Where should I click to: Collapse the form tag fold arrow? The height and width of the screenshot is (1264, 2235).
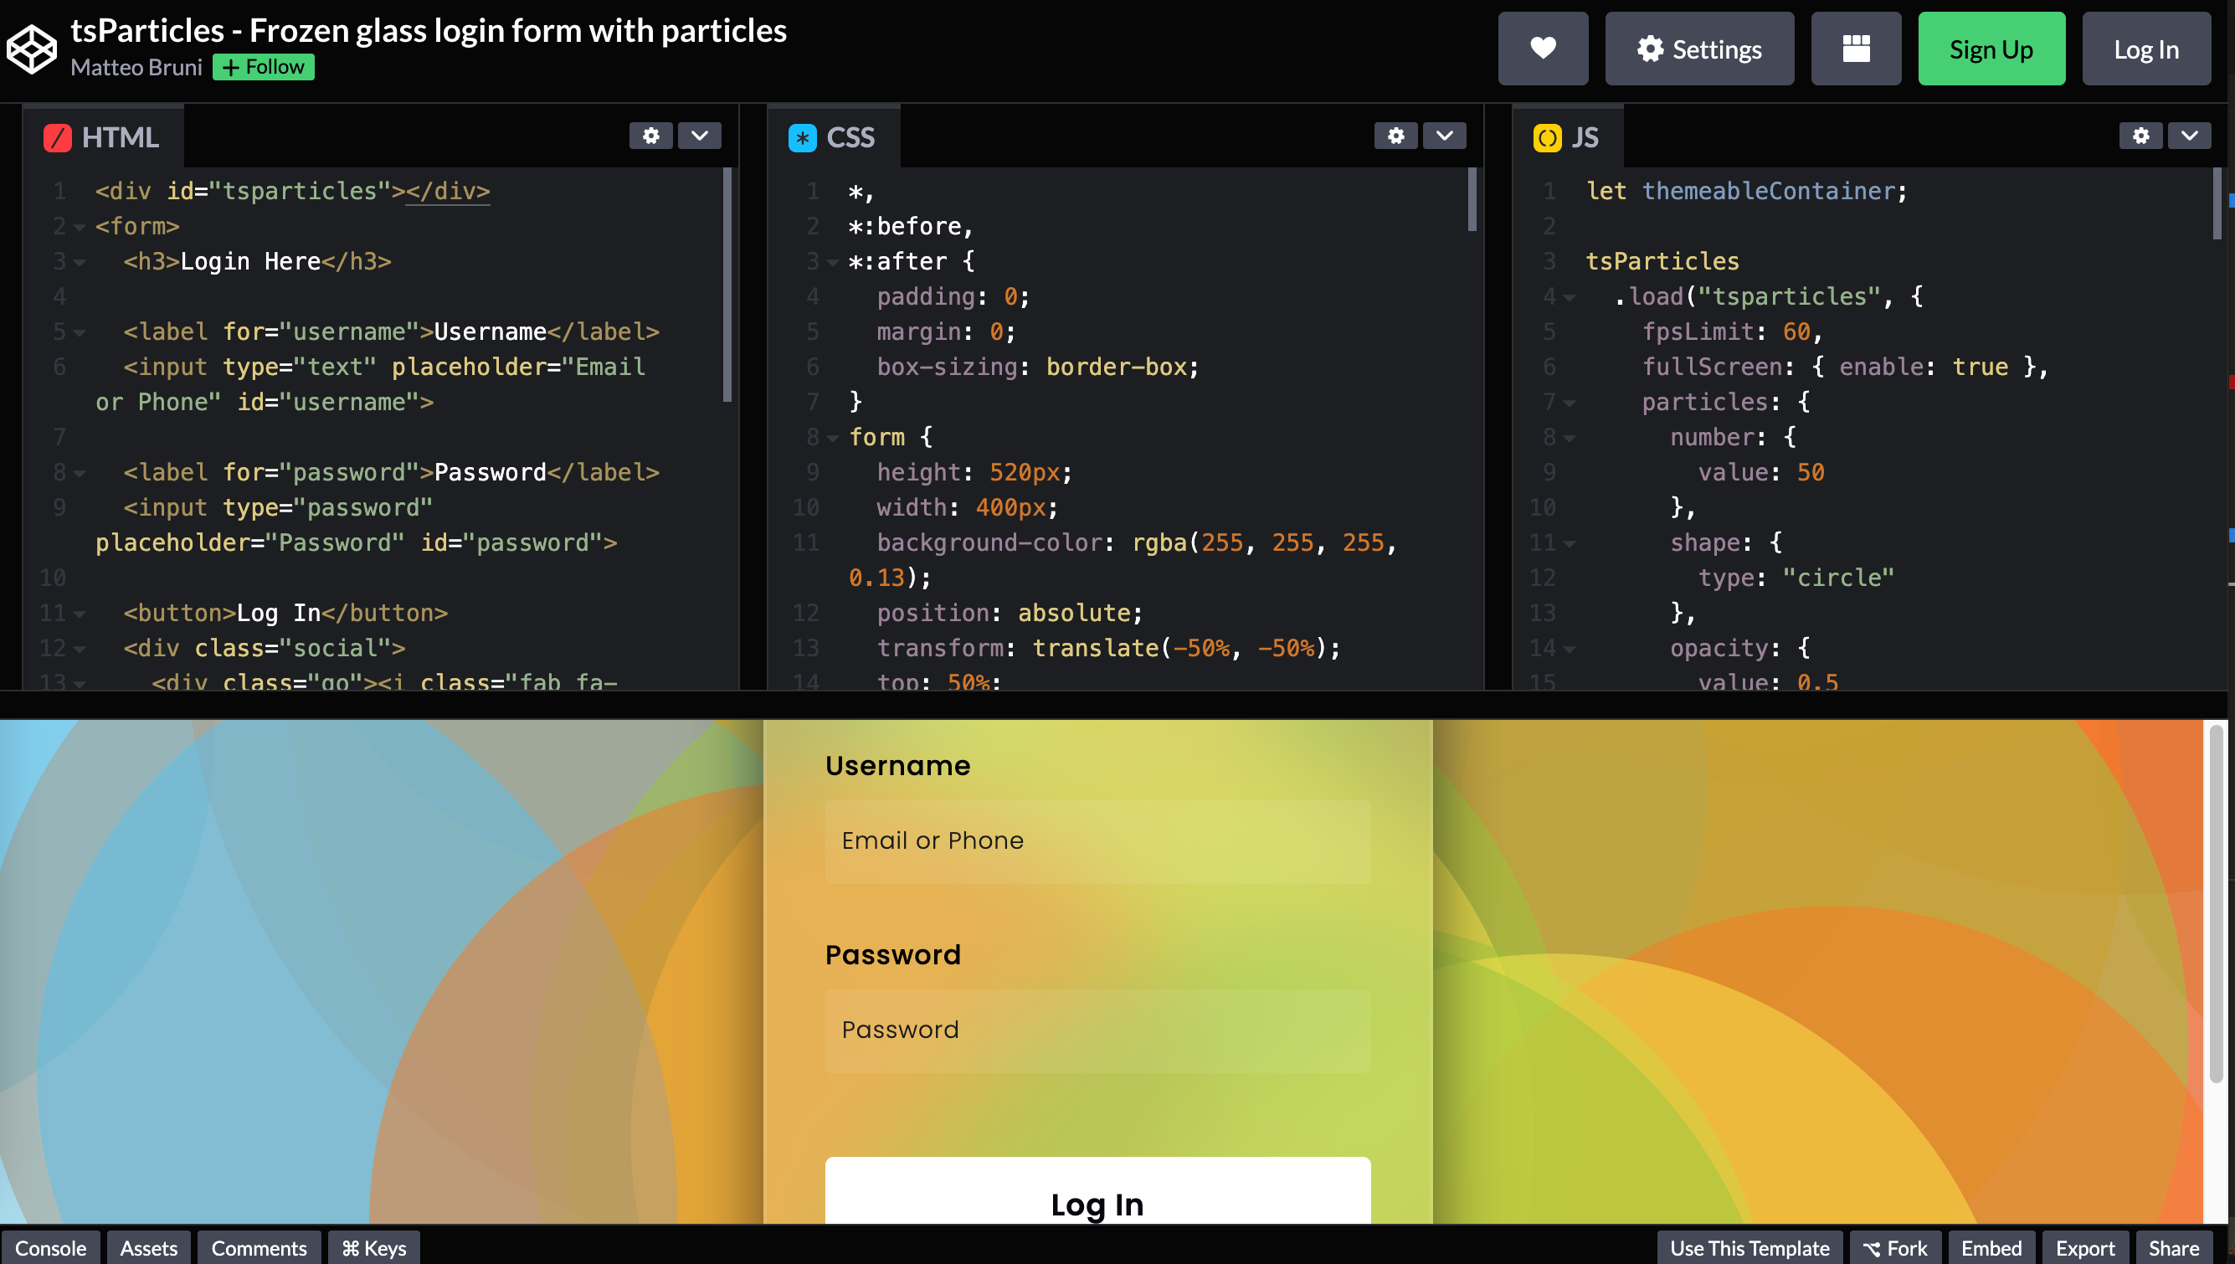point(80,228)
